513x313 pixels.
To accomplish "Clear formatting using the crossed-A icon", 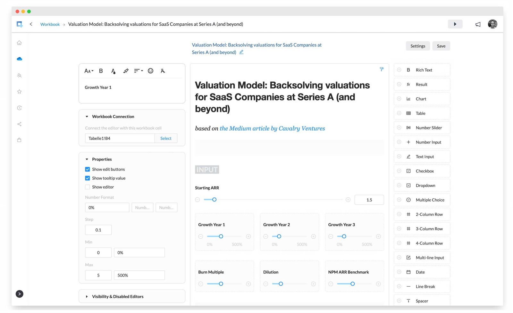I will coord(163,71).
